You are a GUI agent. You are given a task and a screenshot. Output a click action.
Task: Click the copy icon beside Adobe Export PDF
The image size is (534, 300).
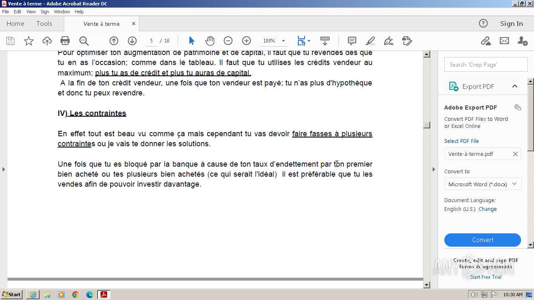pos(518,107)
